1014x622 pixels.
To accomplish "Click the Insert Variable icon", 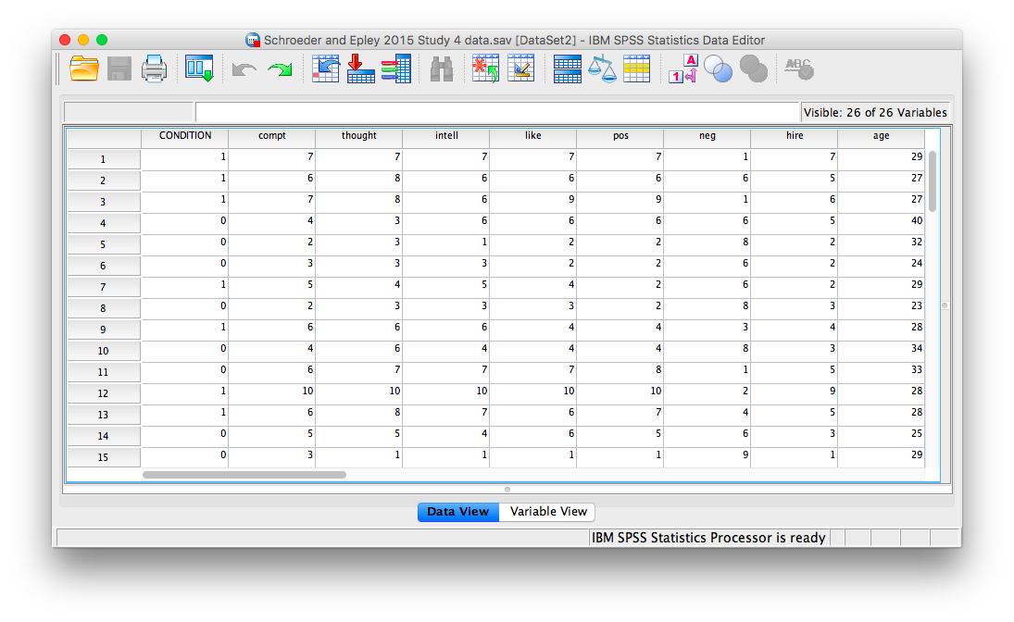I will (x=520, y=68).
